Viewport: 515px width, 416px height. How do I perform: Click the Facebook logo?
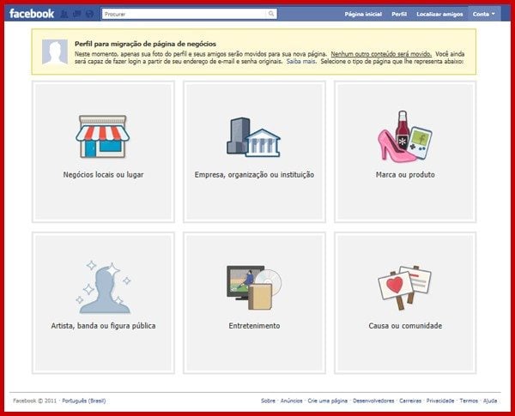(x=32, y=14)
